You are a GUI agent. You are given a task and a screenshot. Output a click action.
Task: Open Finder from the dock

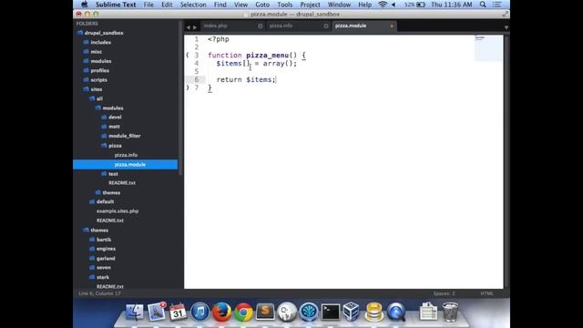pyautogui.click(x=134, y=312)
